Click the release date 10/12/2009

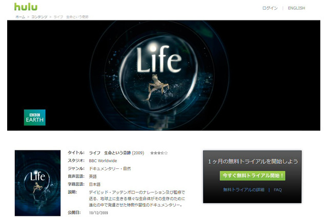[98, 213]
